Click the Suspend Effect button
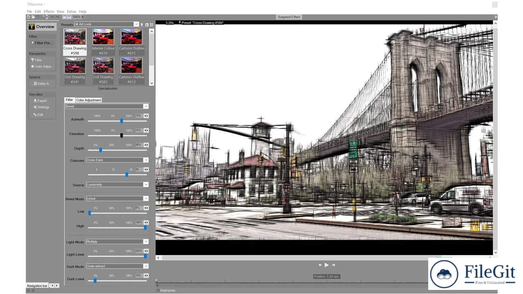This screenshot has height=294, width=523. [289, 17]
